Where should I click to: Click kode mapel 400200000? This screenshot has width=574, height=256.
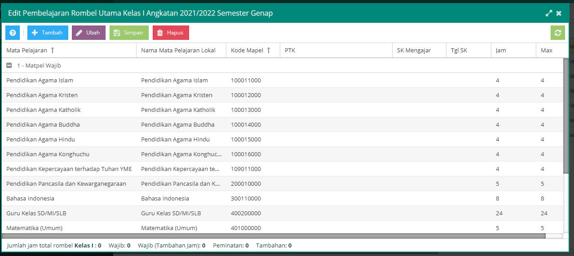point(246,213)
